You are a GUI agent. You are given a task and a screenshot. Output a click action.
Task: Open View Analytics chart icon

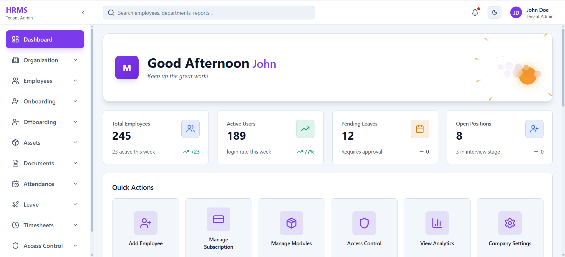(x=437, y=223)
